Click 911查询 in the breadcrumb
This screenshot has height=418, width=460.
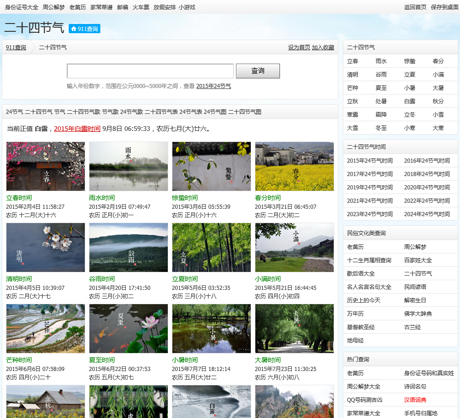tap(16, 47)
